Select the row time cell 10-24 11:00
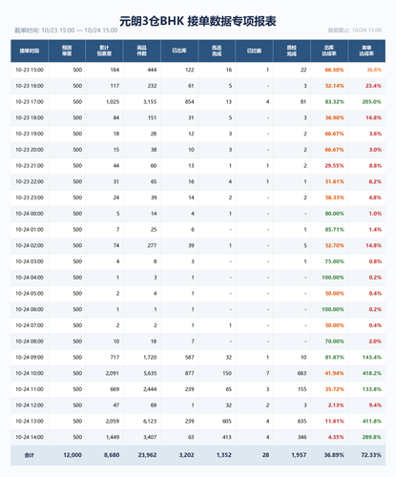 (30, 389)
